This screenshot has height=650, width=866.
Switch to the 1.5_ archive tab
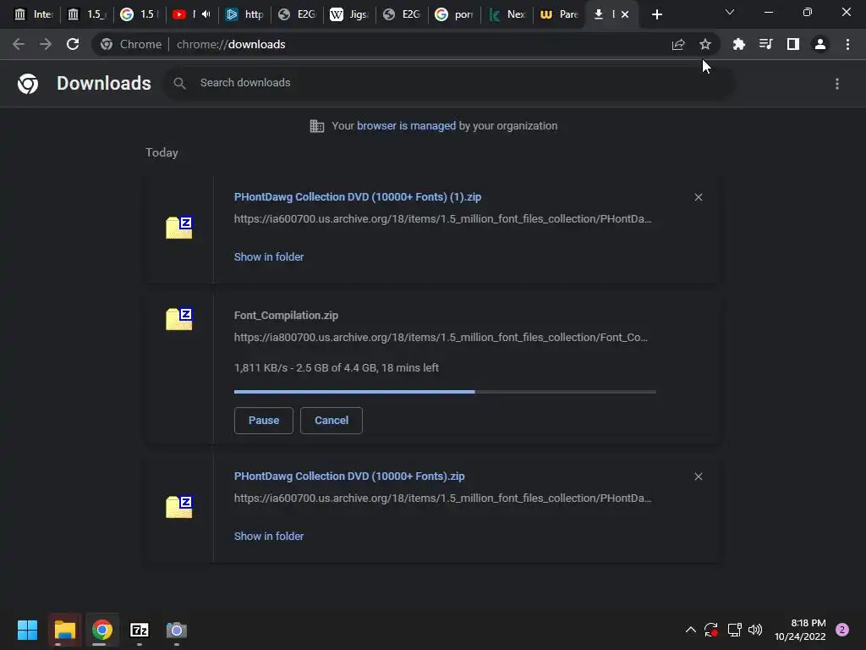click(x=87, y=14)
